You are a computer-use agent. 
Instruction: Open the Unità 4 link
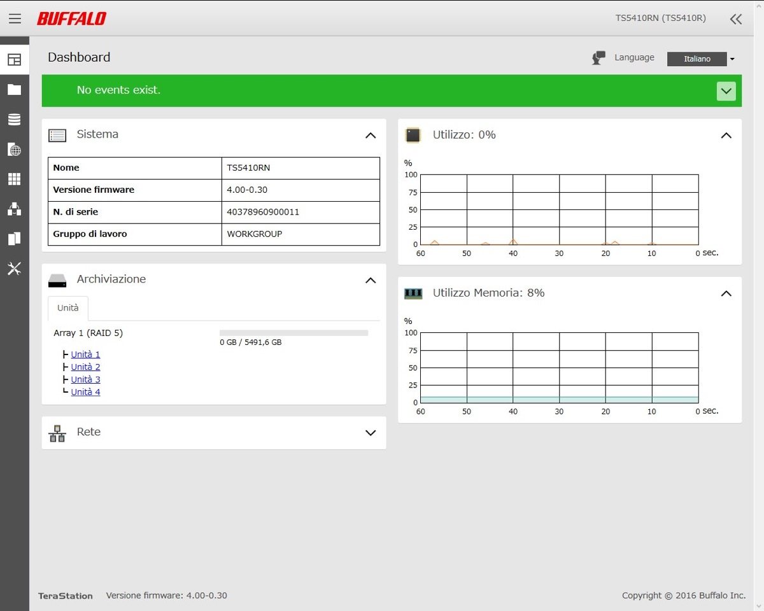tap(85, 392)
